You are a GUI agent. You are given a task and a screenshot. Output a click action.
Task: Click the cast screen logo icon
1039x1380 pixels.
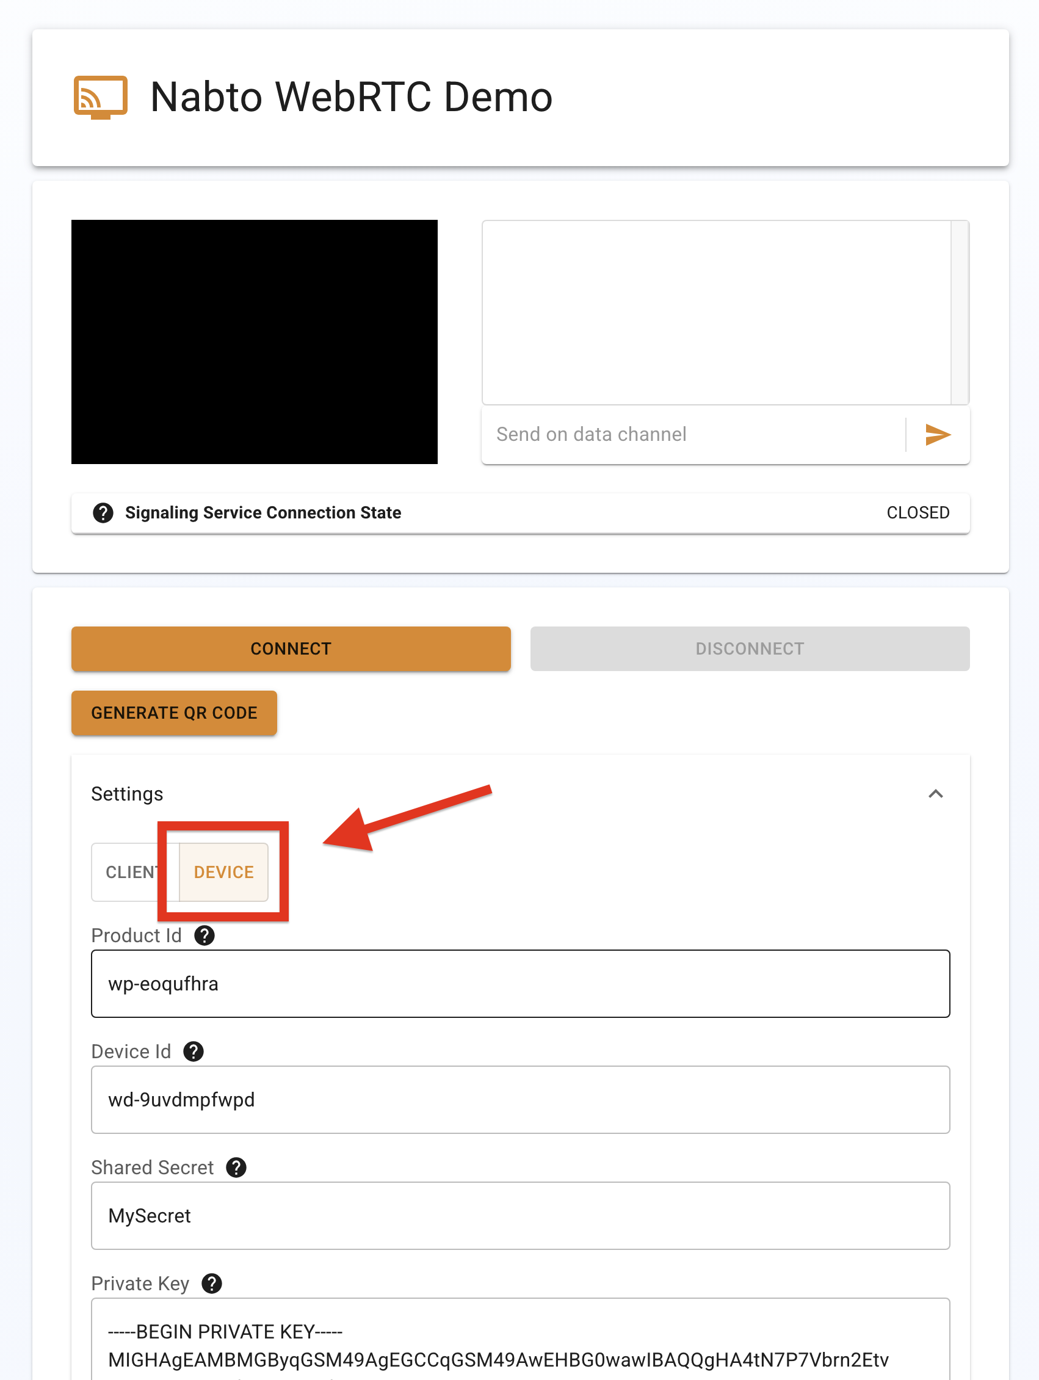100,96
